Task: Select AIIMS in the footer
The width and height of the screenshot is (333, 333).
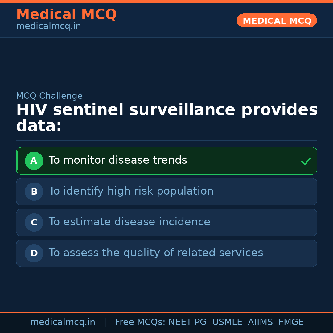Action: 260,322
